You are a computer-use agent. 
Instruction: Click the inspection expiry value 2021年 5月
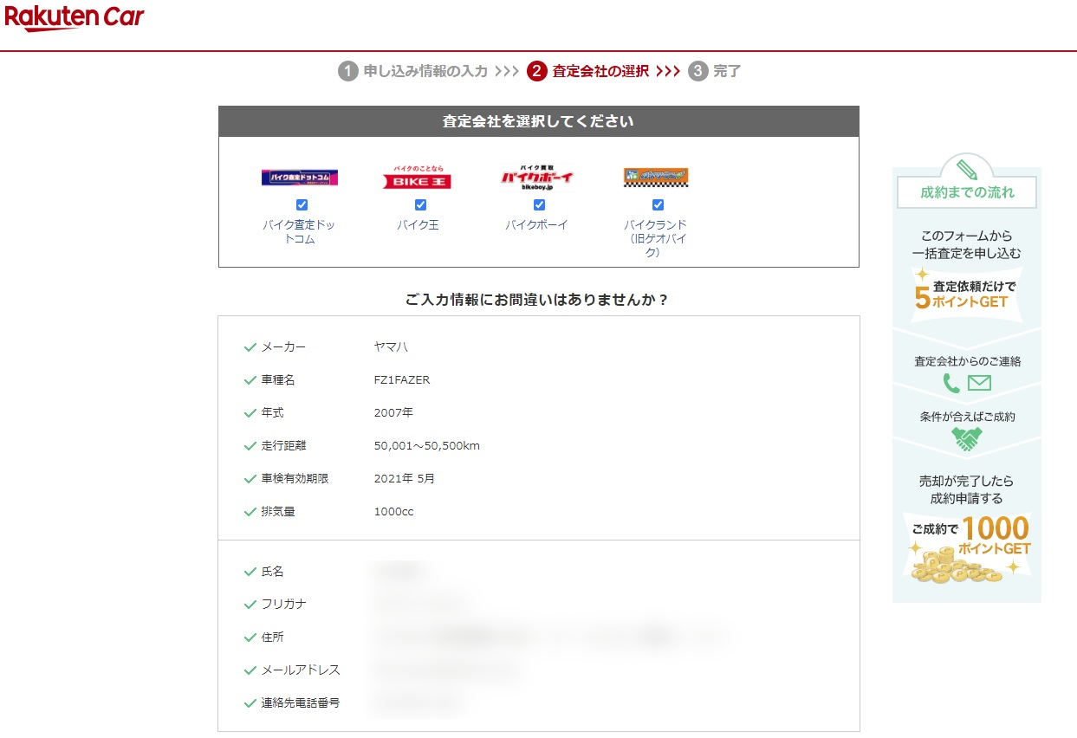(x=405, y=479)
